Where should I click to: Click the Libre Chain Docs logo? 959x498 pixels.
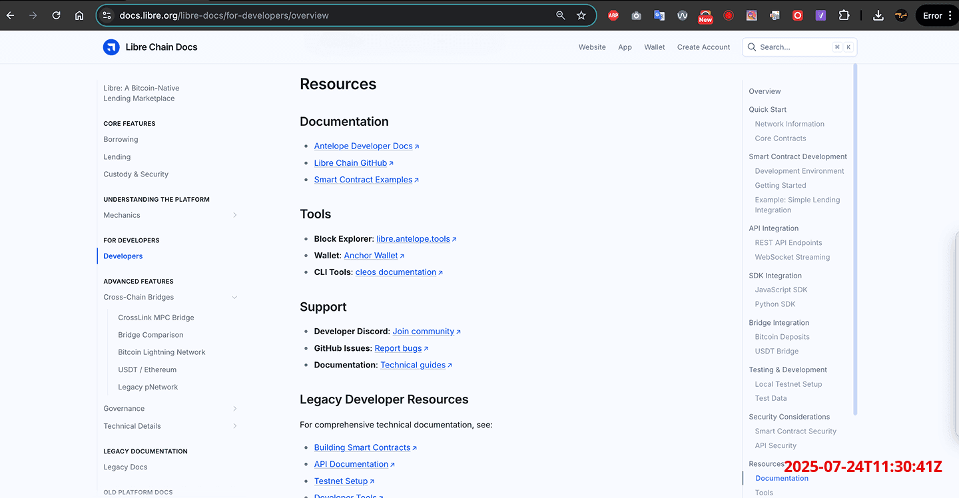point(111,47)
